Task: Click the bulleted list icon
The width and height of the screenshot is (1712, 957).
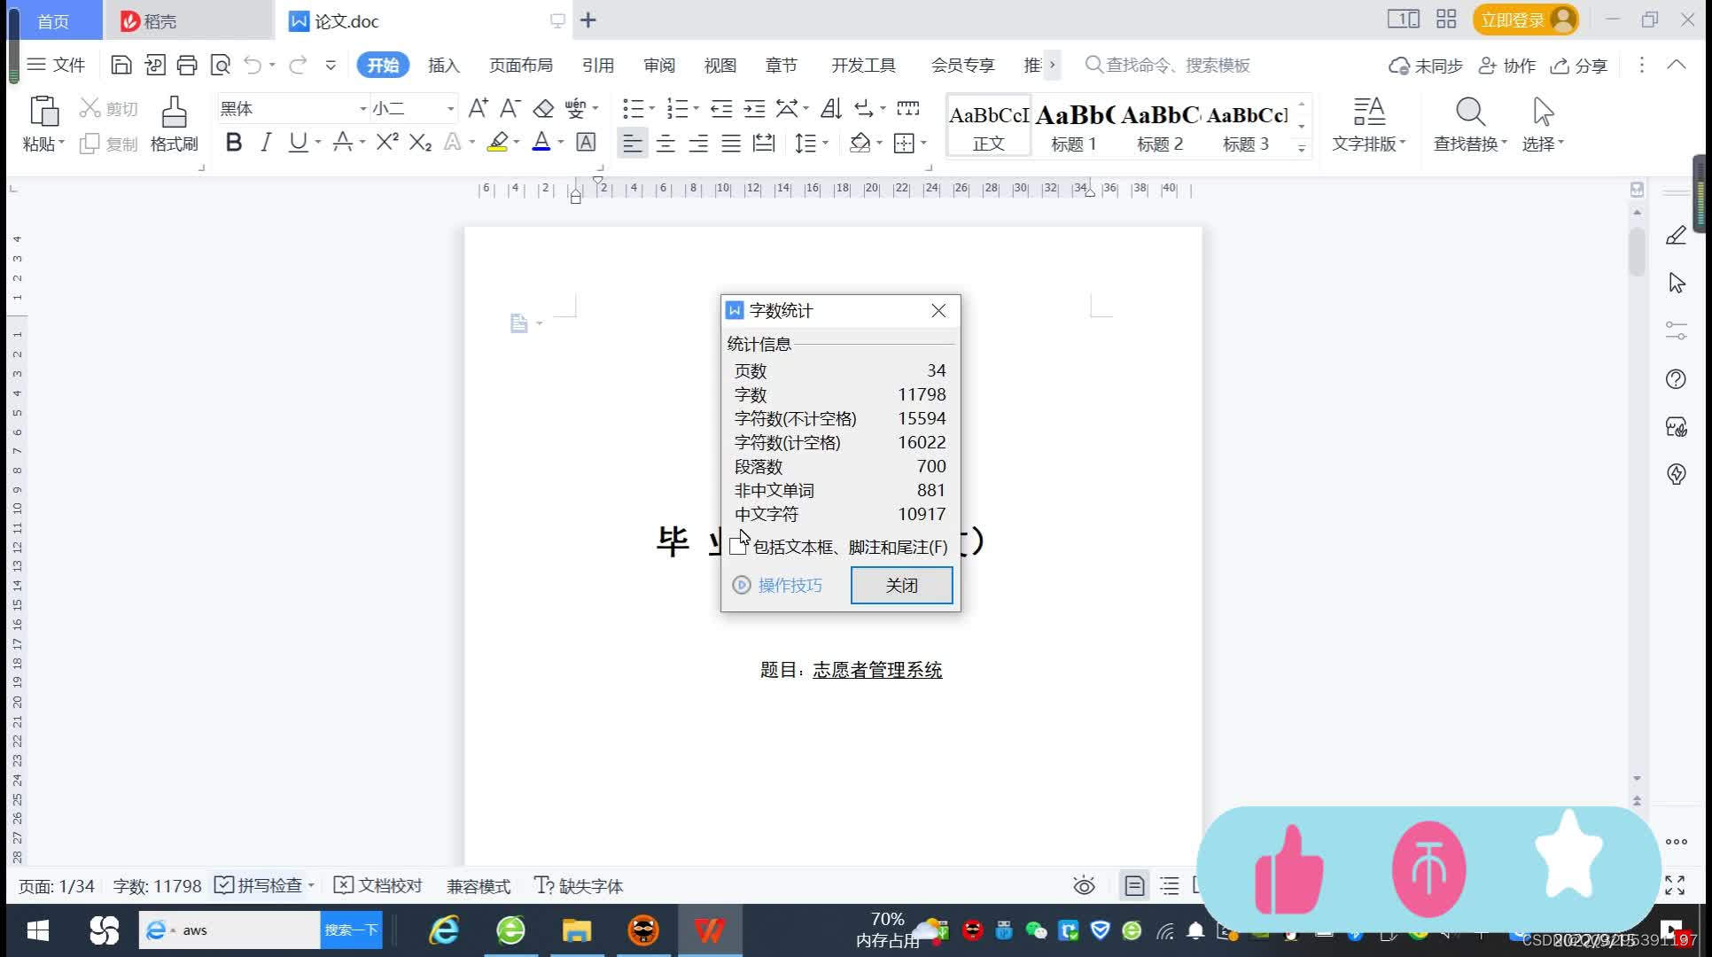Action: 634,107
